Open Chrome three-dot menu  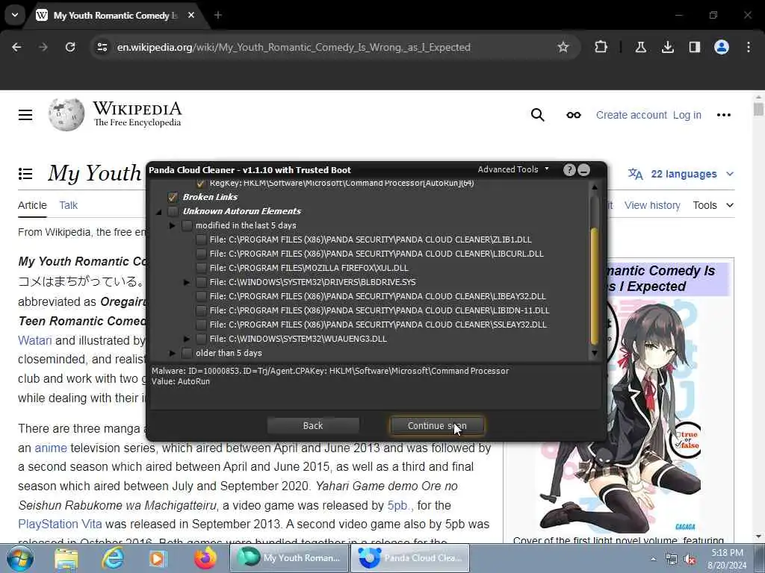tap(749, 47)
